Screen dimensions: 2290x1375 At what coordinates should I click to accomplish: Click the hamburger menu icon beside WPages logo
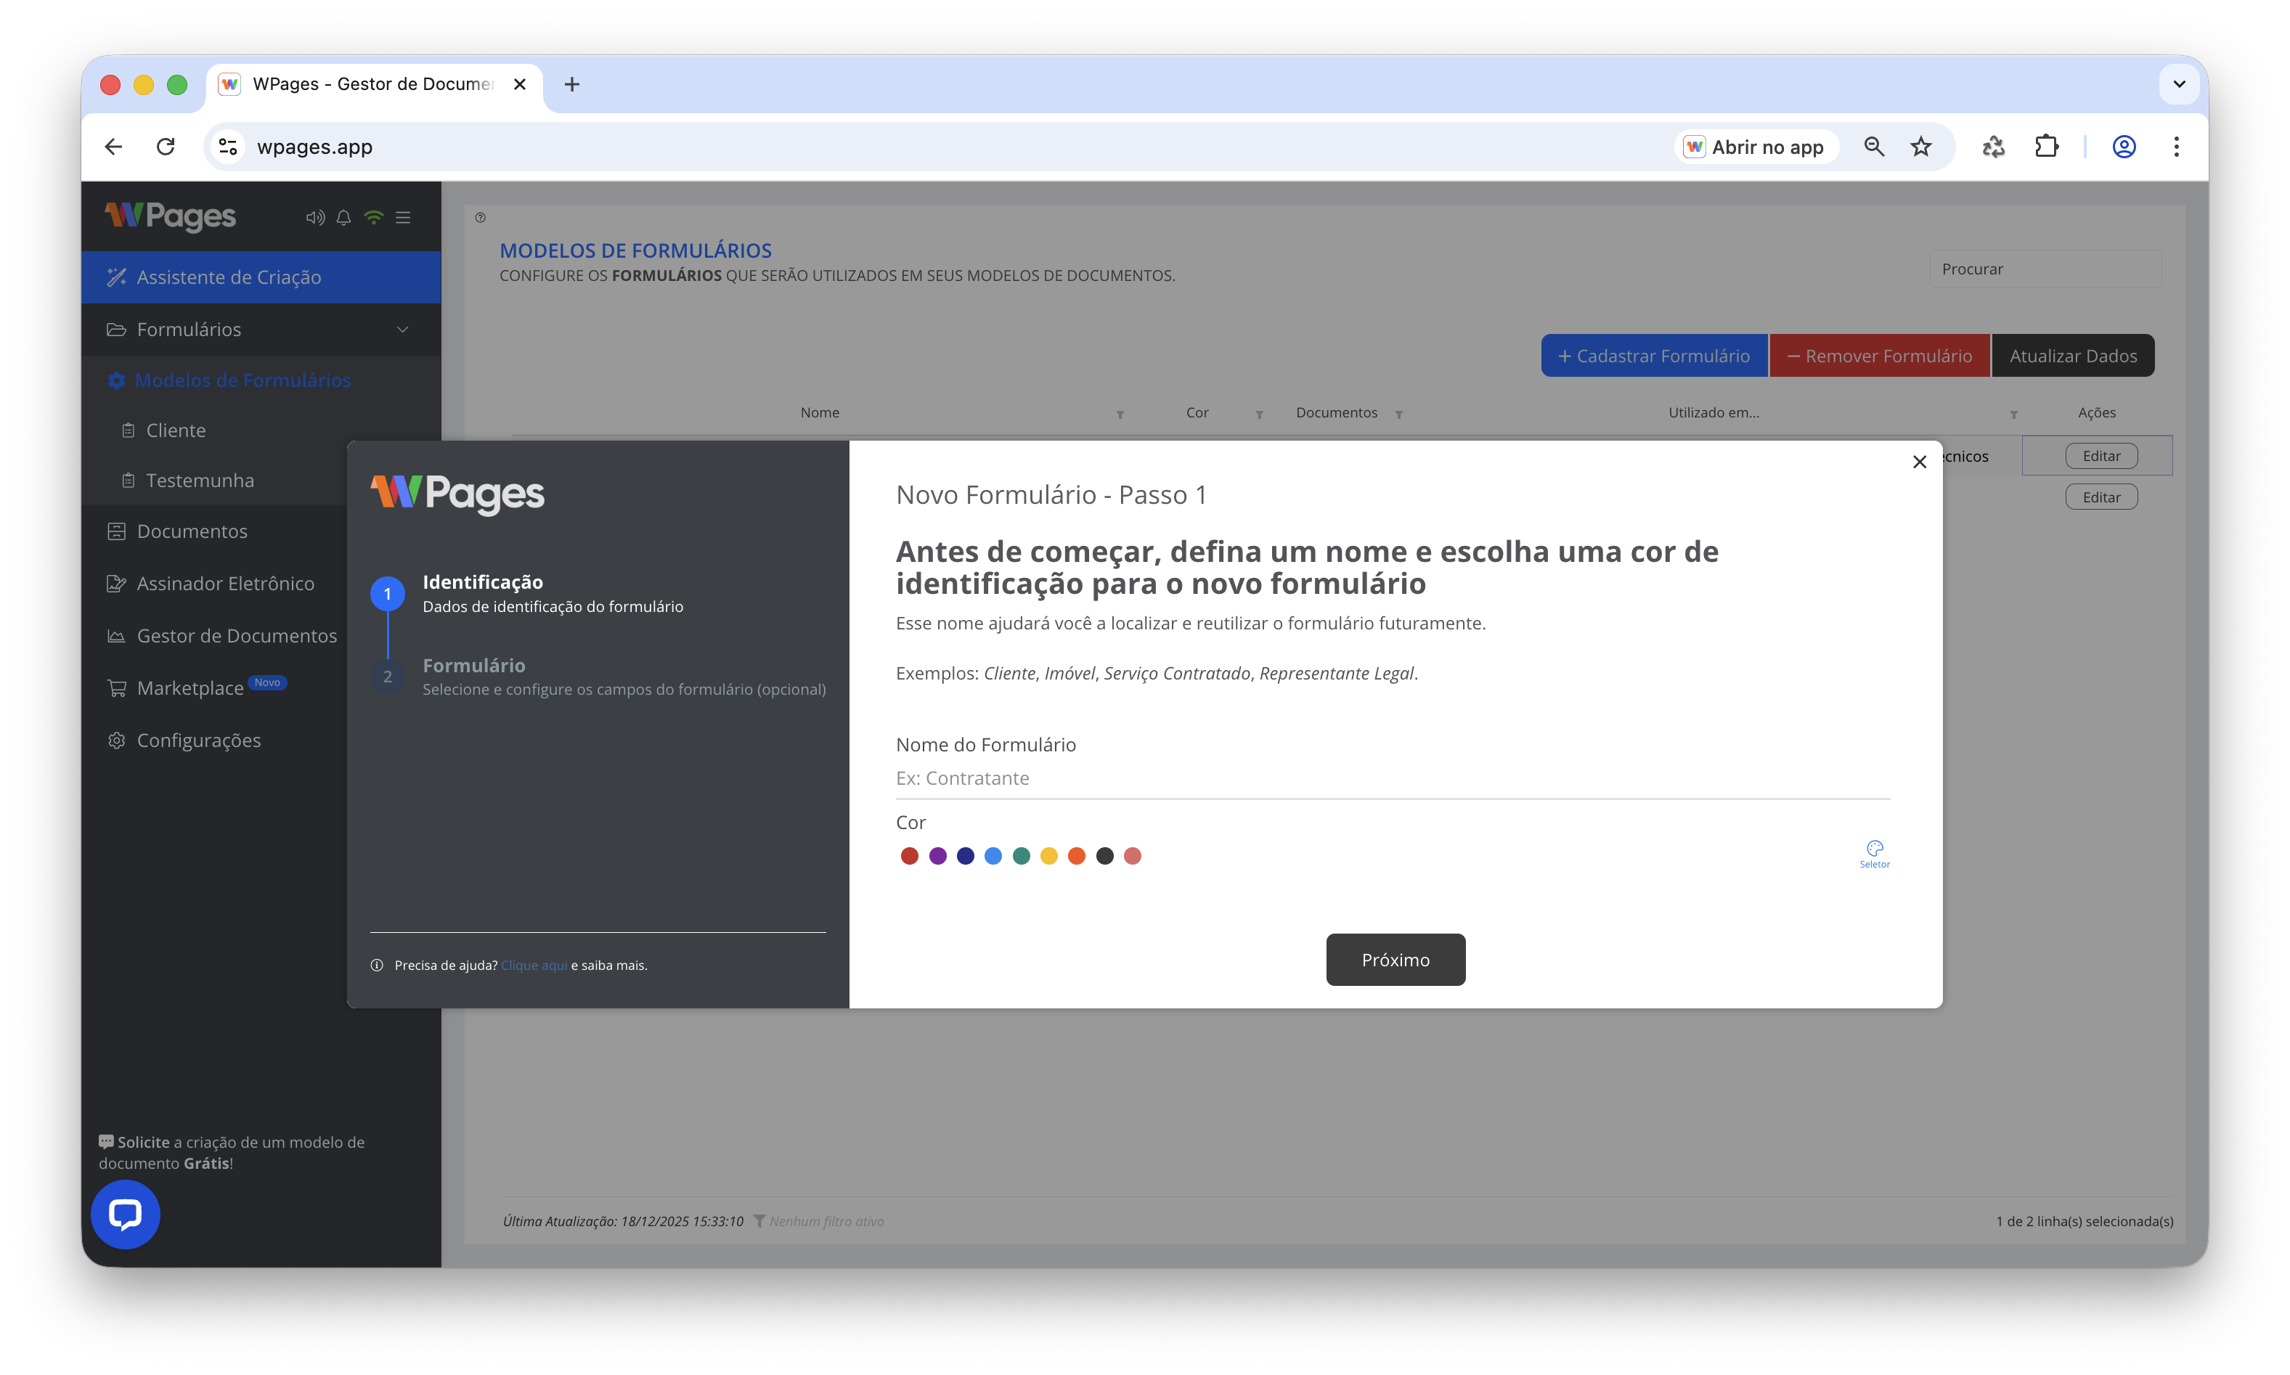[403, 218]
